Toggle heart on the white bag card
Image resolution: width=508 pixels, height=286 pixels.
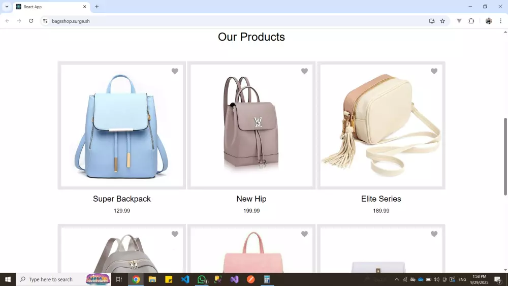pyautogui.click(x=434, y=234)
